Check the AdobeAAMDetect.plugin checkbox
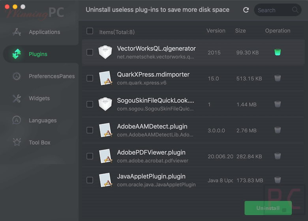Image resolution: width=308 pixels, height=221 pixels. (x=90, y=130)
